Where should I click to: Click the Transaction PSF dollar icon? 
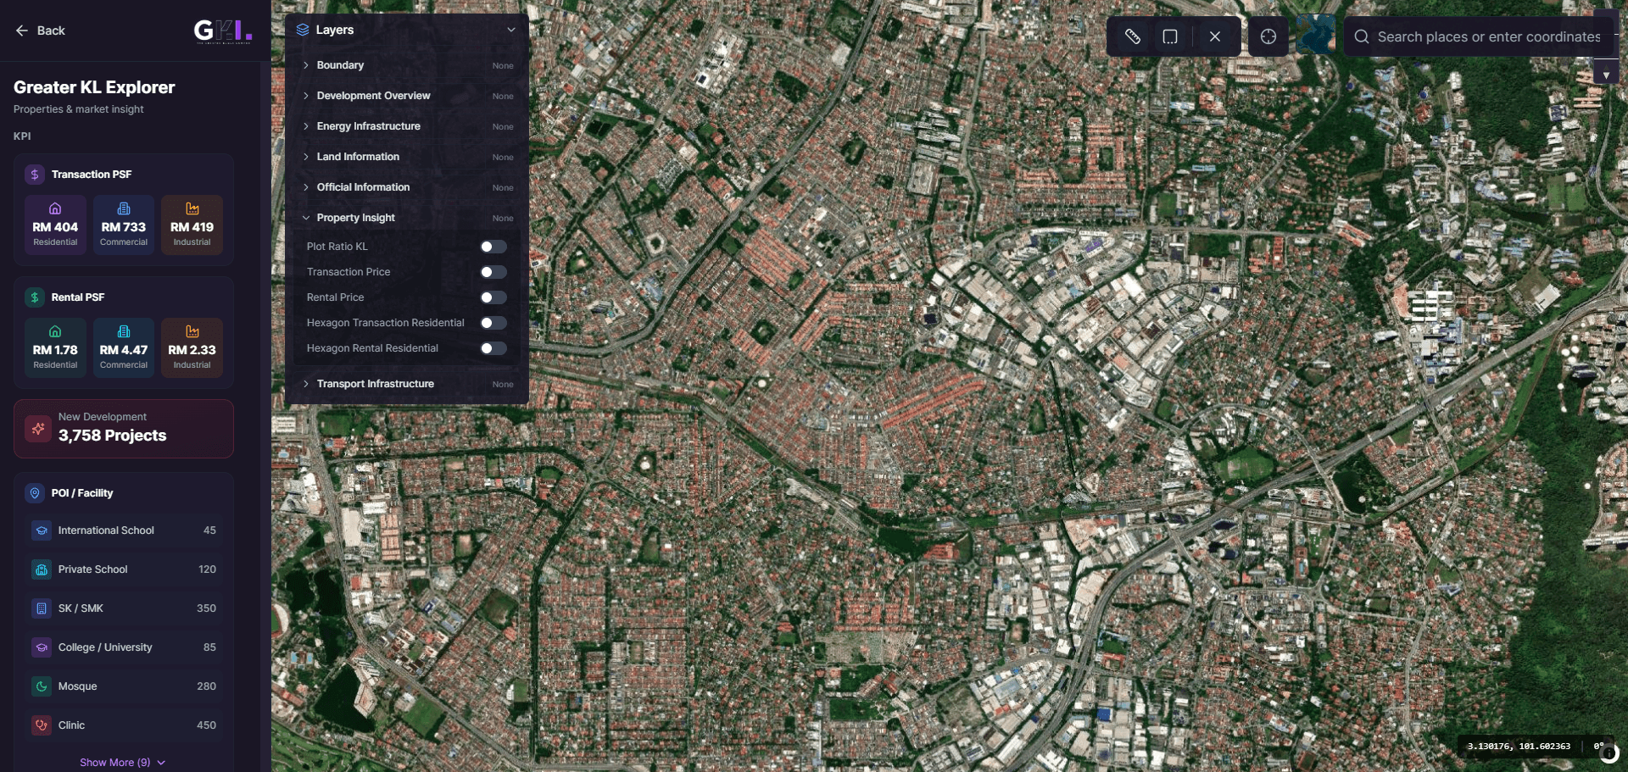point(35,175)
